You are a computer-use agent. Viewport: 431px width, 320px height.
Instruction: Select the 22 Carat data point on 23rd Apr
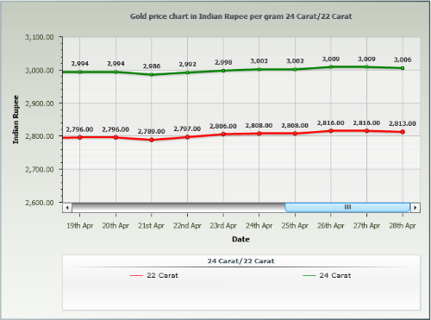223,135
